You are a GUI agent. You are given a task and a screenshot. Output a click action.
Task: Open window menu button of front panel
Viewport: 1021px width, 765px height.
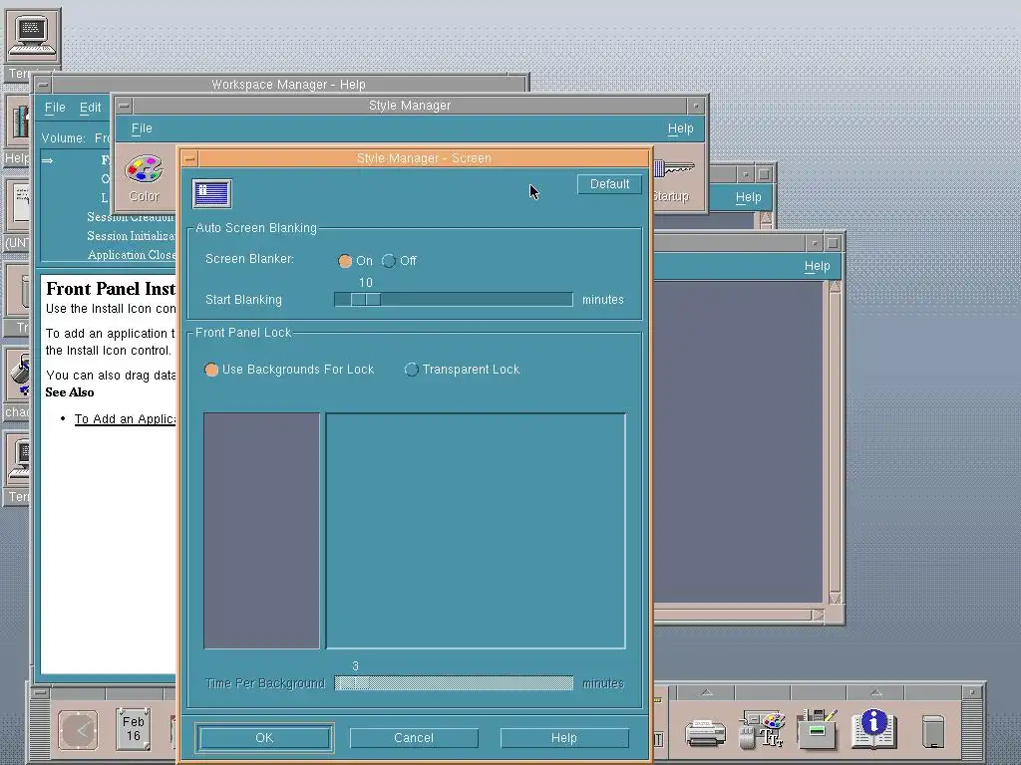click(40, 693)
